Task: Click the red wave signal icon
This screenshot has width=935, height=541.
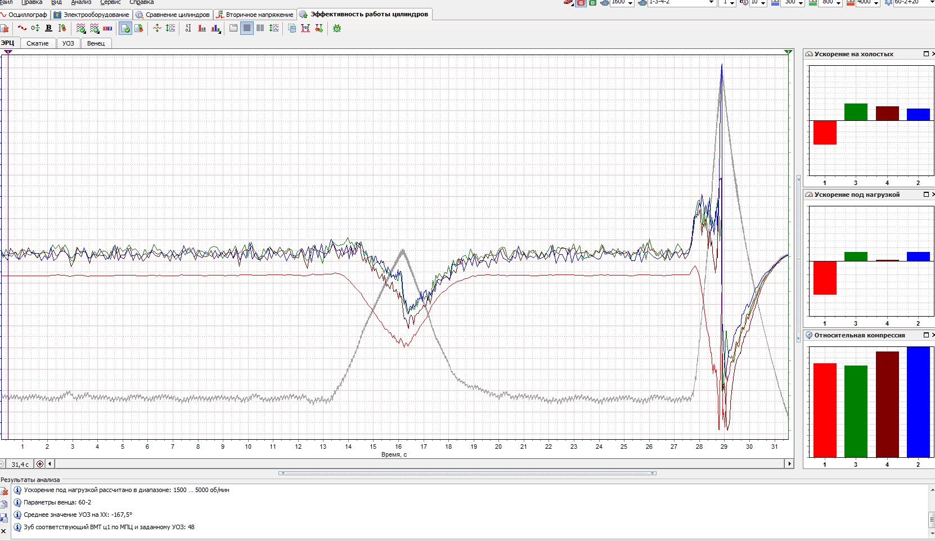Action: coord(22,28)
